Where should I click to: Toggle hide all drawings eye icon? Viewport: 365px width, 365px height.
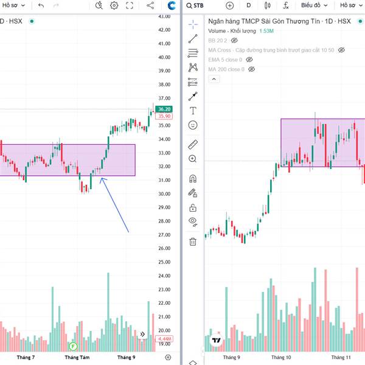(193, 221)
